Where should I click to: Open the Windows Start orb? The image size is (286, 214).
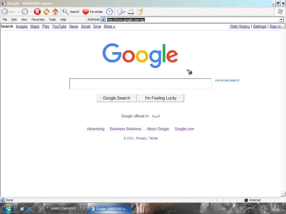[8, 208]
